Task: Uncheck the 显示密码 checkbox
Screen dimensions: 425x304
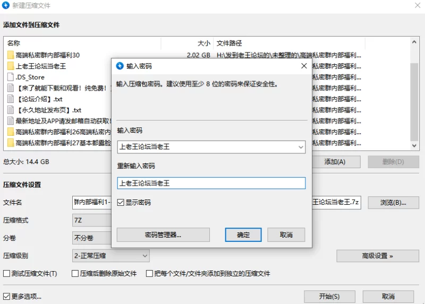Action: 121,203
